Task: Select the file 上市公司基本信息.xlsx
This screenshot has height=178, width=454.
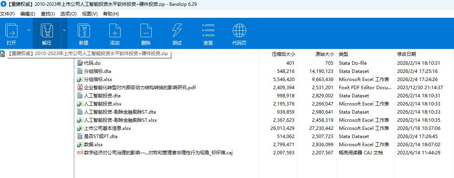Action: [x=107, y=128]
